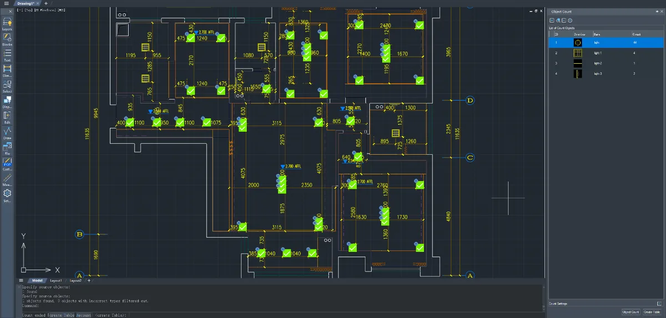
Task: Click the grid bubble D marker
Action: pyautogui.click(x=470, y=100)
